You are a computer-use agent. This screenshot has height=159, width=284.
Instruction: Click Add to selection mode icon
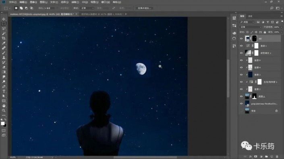point(21,8)
